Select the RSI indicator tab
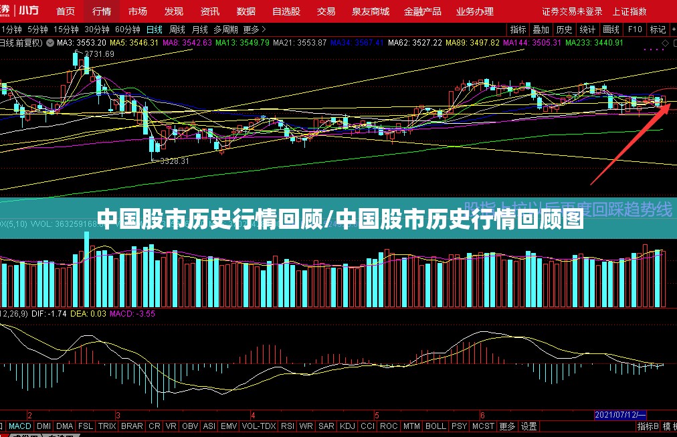Screen dimensions: 677x437 click(288, 426)
